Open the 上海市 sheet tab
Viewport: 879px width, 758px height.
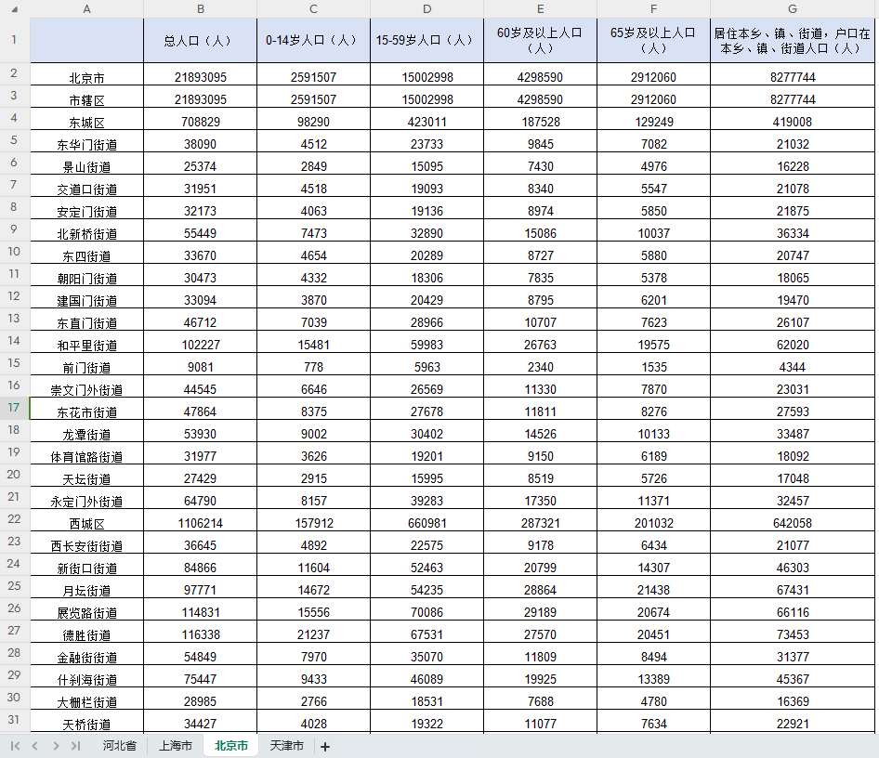(176, 746)
